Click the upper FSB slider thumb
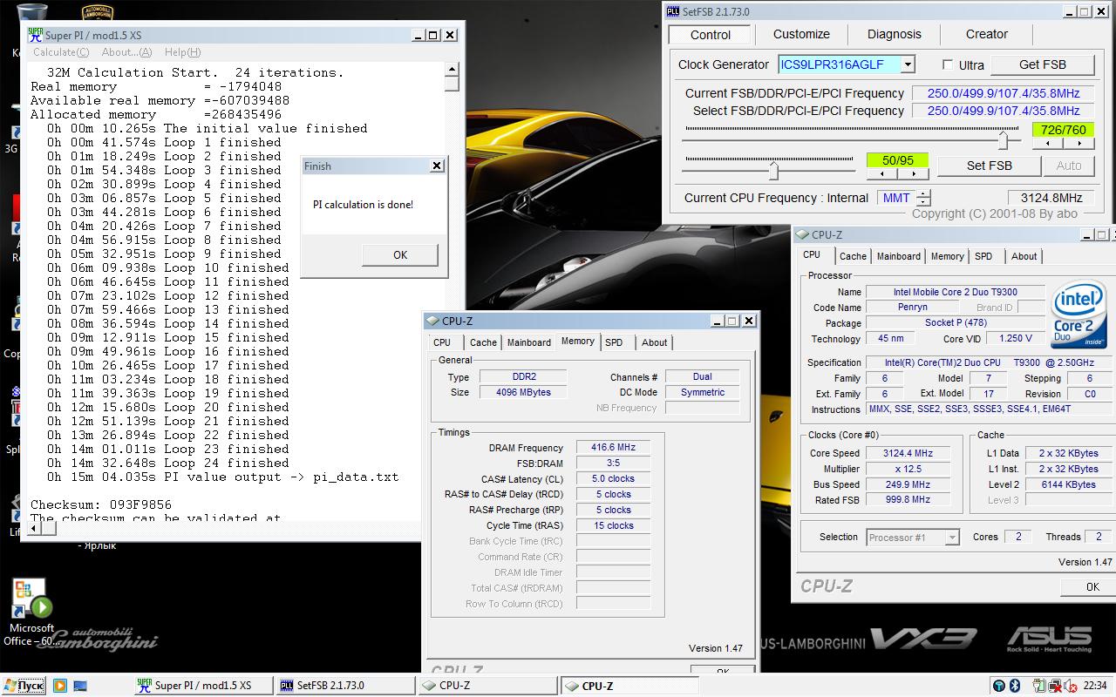 tap(1004, 139)
